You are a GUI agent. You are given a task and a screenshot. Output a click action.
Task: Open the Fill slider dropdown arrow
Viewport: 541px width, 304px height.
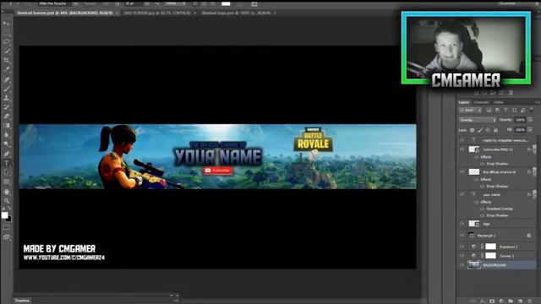coord(530,130)
